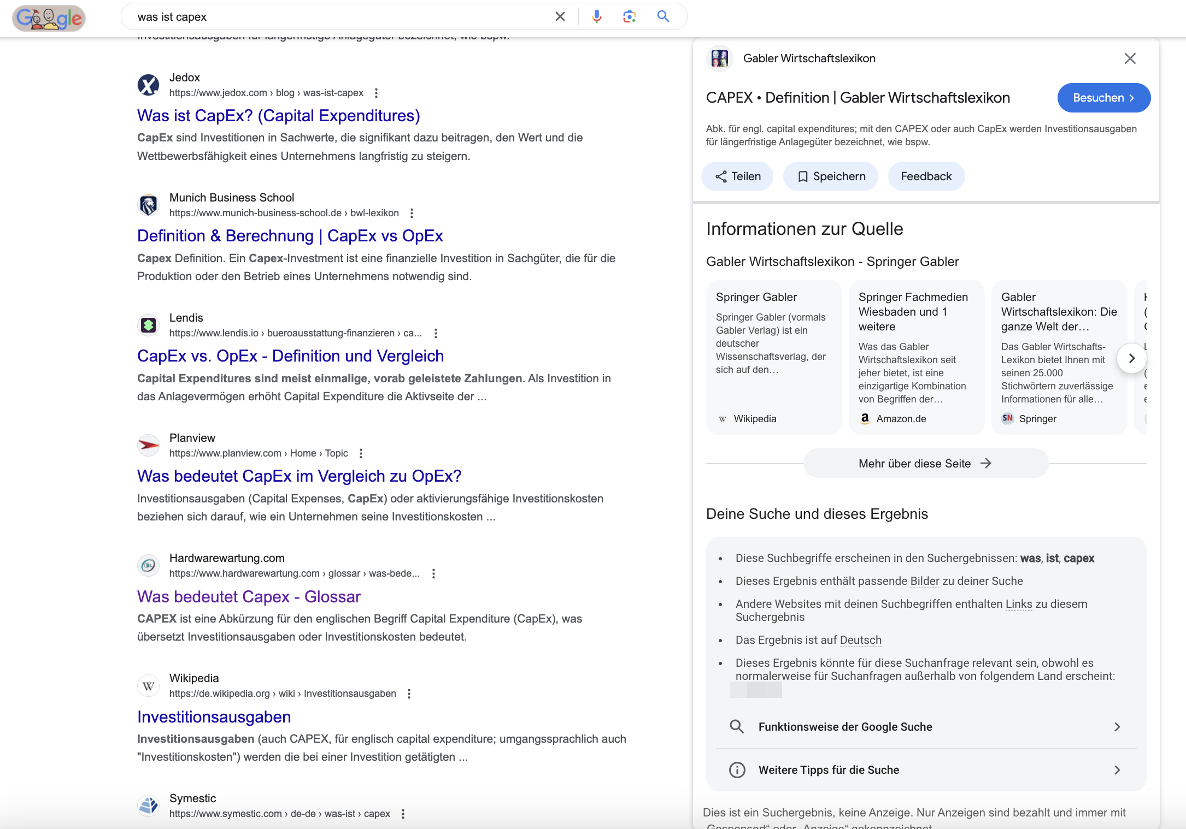
Task: Expand the source carousel with the arrow
Action: [x=1132, y=358]
